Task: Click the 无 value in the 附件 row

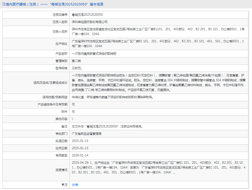Action: click(x=73, y=112)
